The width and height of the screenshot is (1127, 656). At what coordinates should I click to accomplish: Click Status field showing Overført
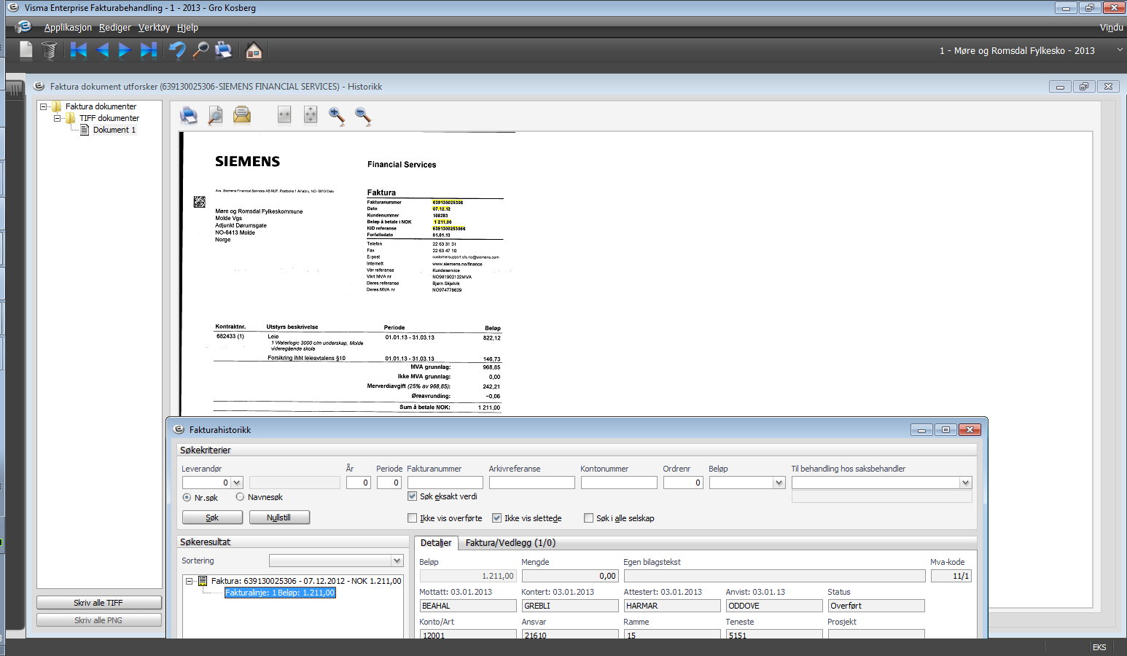(x=876, y=606)
